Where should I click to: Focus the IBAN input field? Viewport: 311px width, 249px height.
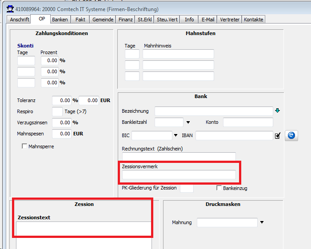coord(234,135)
